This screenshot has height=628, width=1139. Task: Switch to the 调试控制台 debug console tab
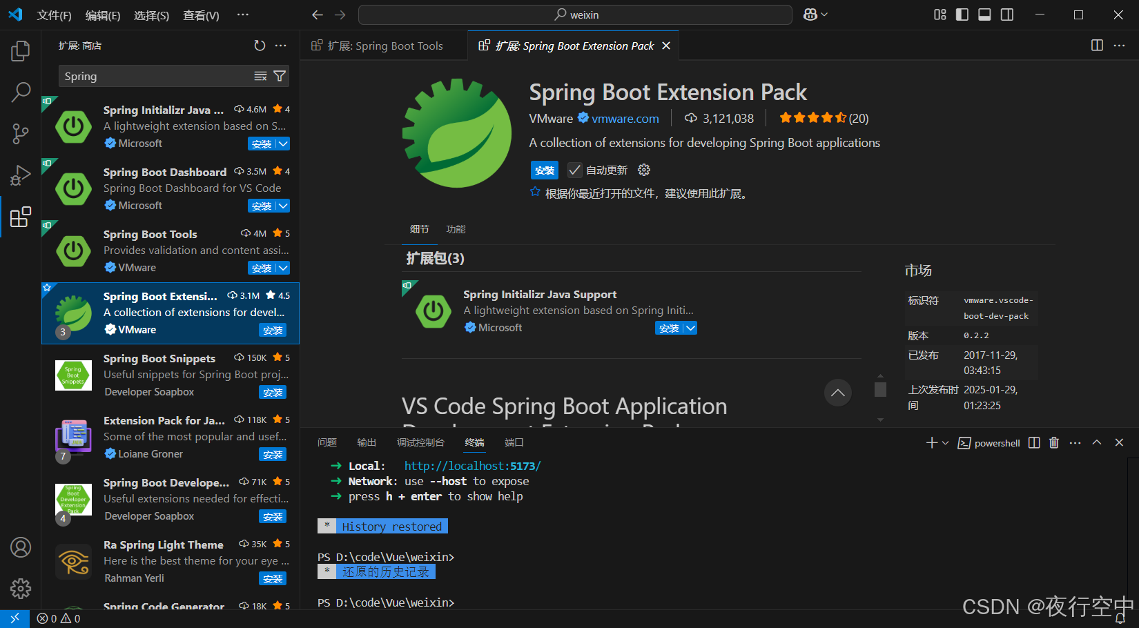click(x=420, y=442)
